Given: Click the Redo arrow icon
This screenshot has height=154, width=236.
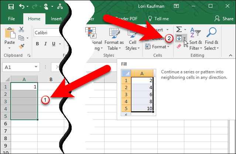Looking at the screenshot, I should click(x=35, y=7).
